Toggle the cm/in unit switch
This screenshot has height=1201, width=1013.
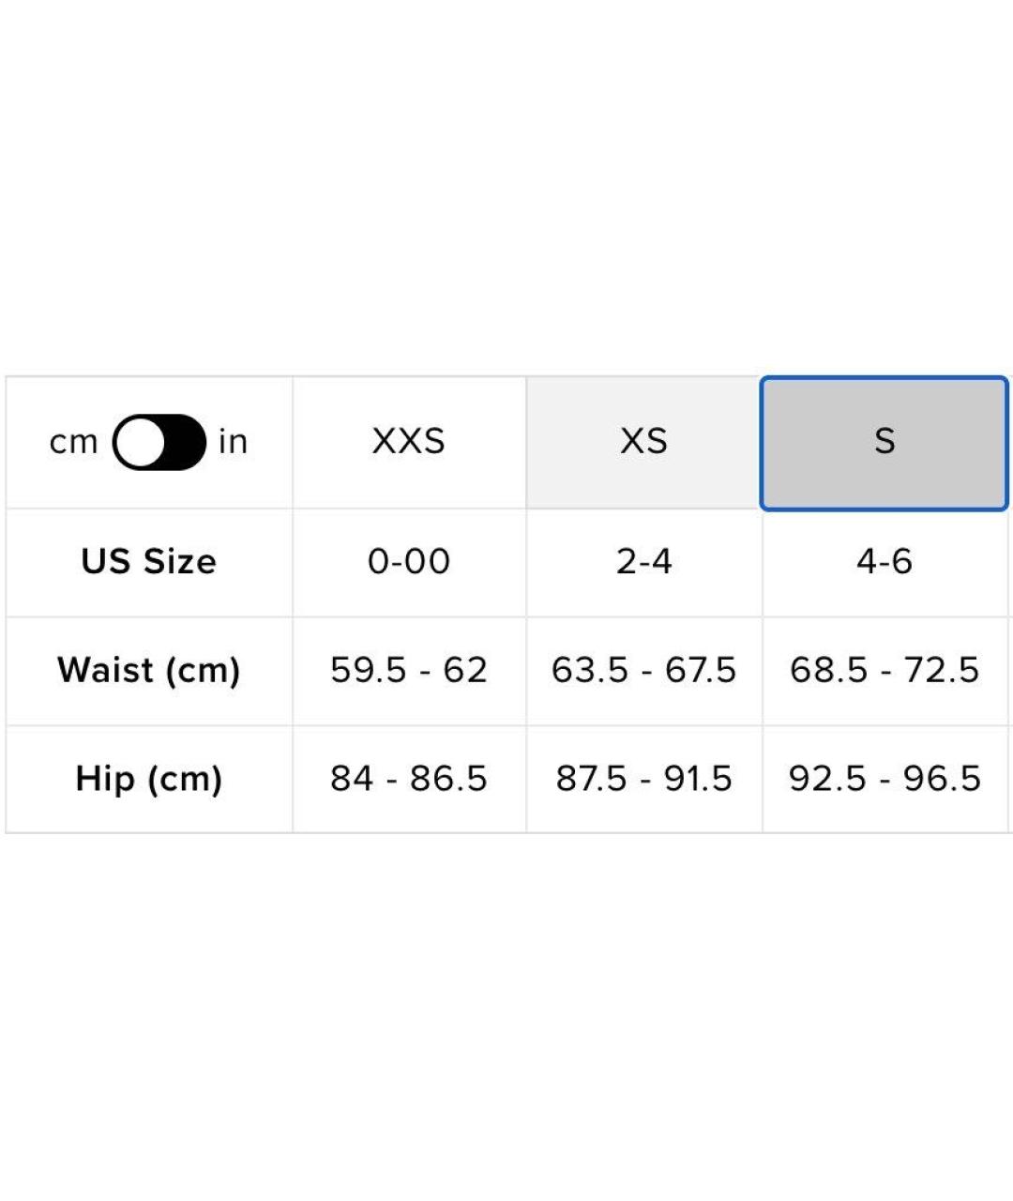coord(159,442)
